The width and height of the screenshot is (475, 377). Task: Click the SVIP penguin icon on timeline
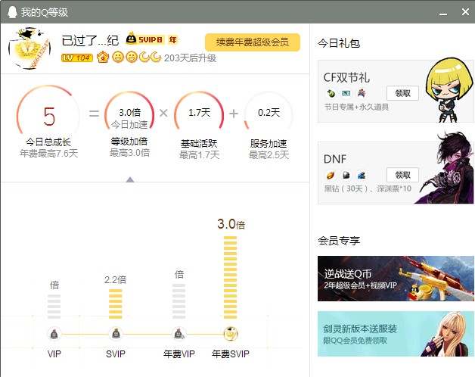tap(116, 334)
